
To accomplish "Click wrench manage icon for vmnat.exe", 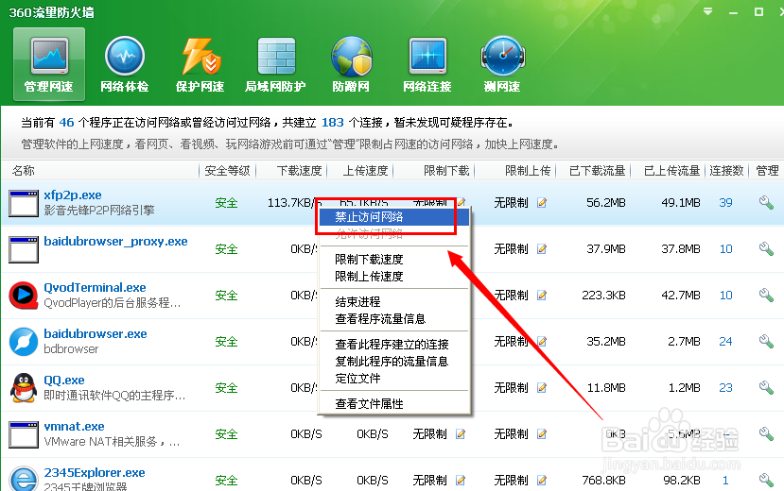I will [x=766, y=433].
